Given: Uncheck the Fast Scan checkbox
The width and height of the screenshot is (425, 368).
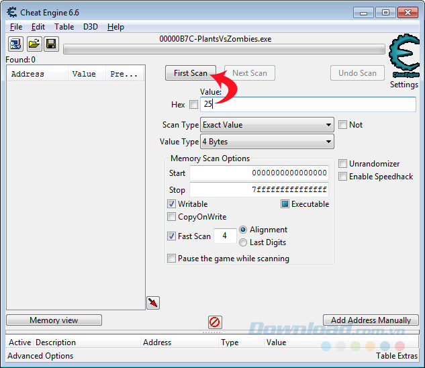Looking at the screenshot, I should click(x=171, y=236).
